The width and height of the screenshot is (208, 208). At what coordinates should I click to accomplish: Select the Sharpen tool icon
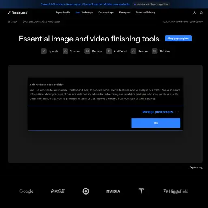(x=65, y=51)
